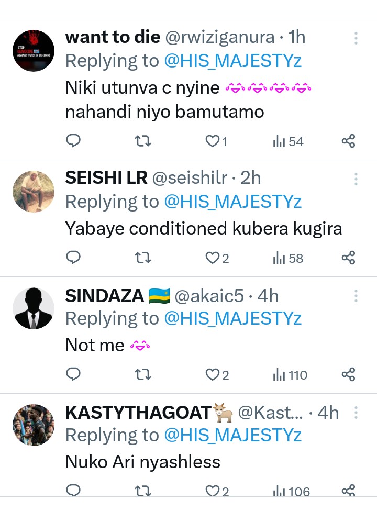Share the "Yabaye conditioned" tweet

tap(348, 258)
